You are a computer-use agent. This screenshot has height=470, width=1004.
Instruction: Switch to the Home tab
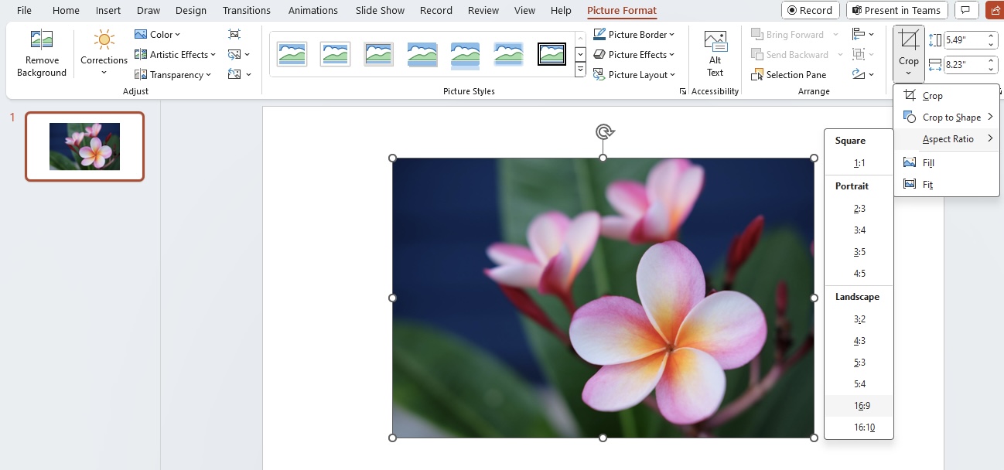[66, 10]
